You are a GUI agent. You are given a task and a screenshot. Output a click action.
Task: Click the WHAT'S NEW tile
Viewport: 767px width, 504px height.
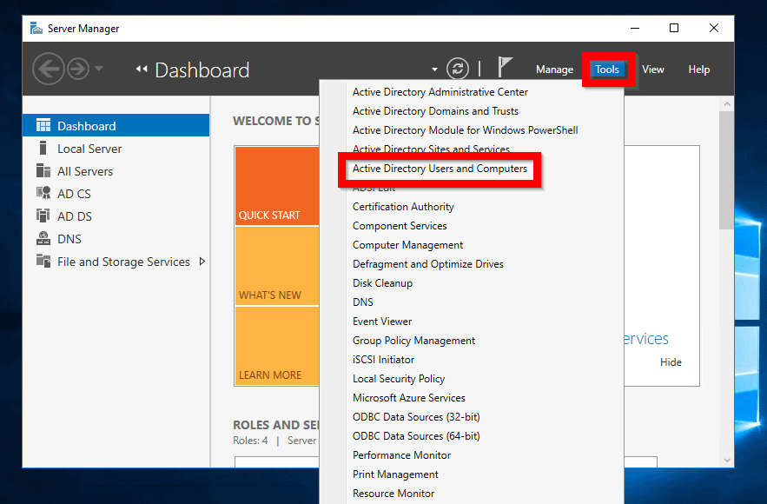[x=277, y=266]
